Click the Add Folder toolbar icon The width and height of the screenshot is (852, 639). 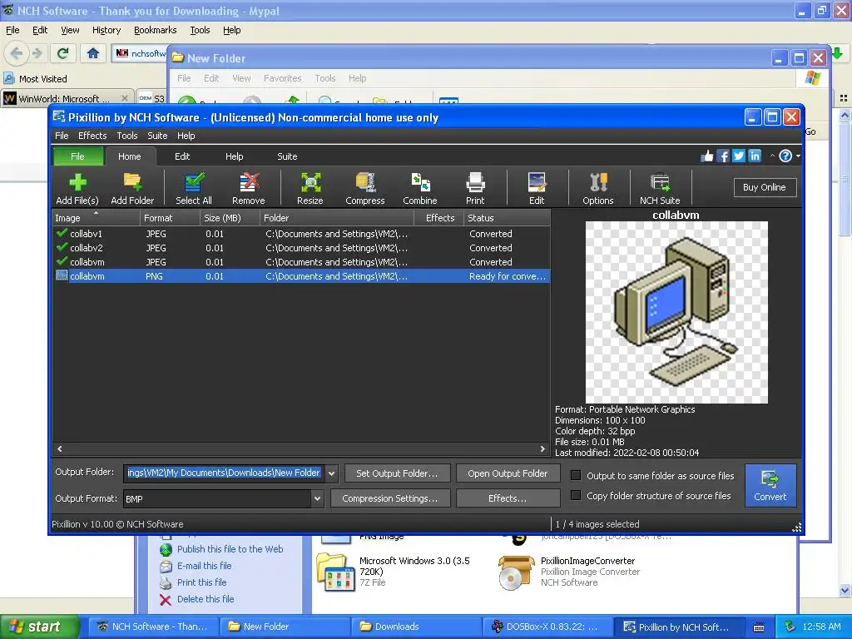pyautogui.click(x=132, y=188)
